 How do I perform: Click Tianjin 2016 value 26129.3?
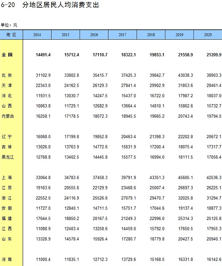click(100, 86)
